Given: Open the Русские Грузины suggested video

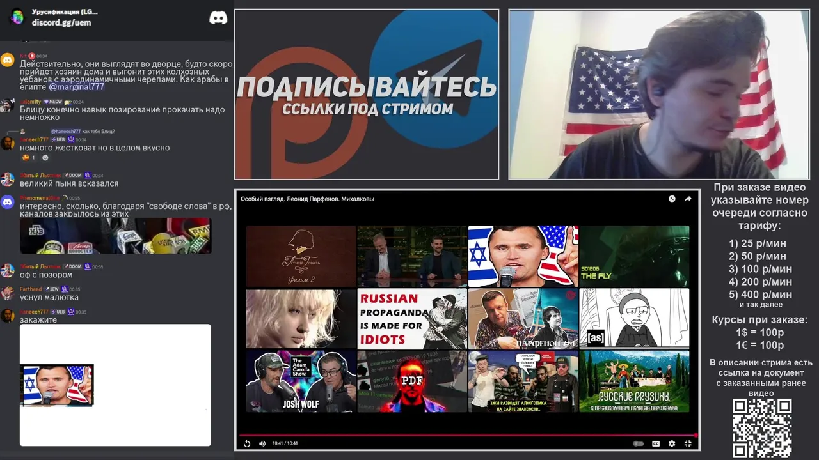Looking at the screenshot, I should click(x=634, y=381).
